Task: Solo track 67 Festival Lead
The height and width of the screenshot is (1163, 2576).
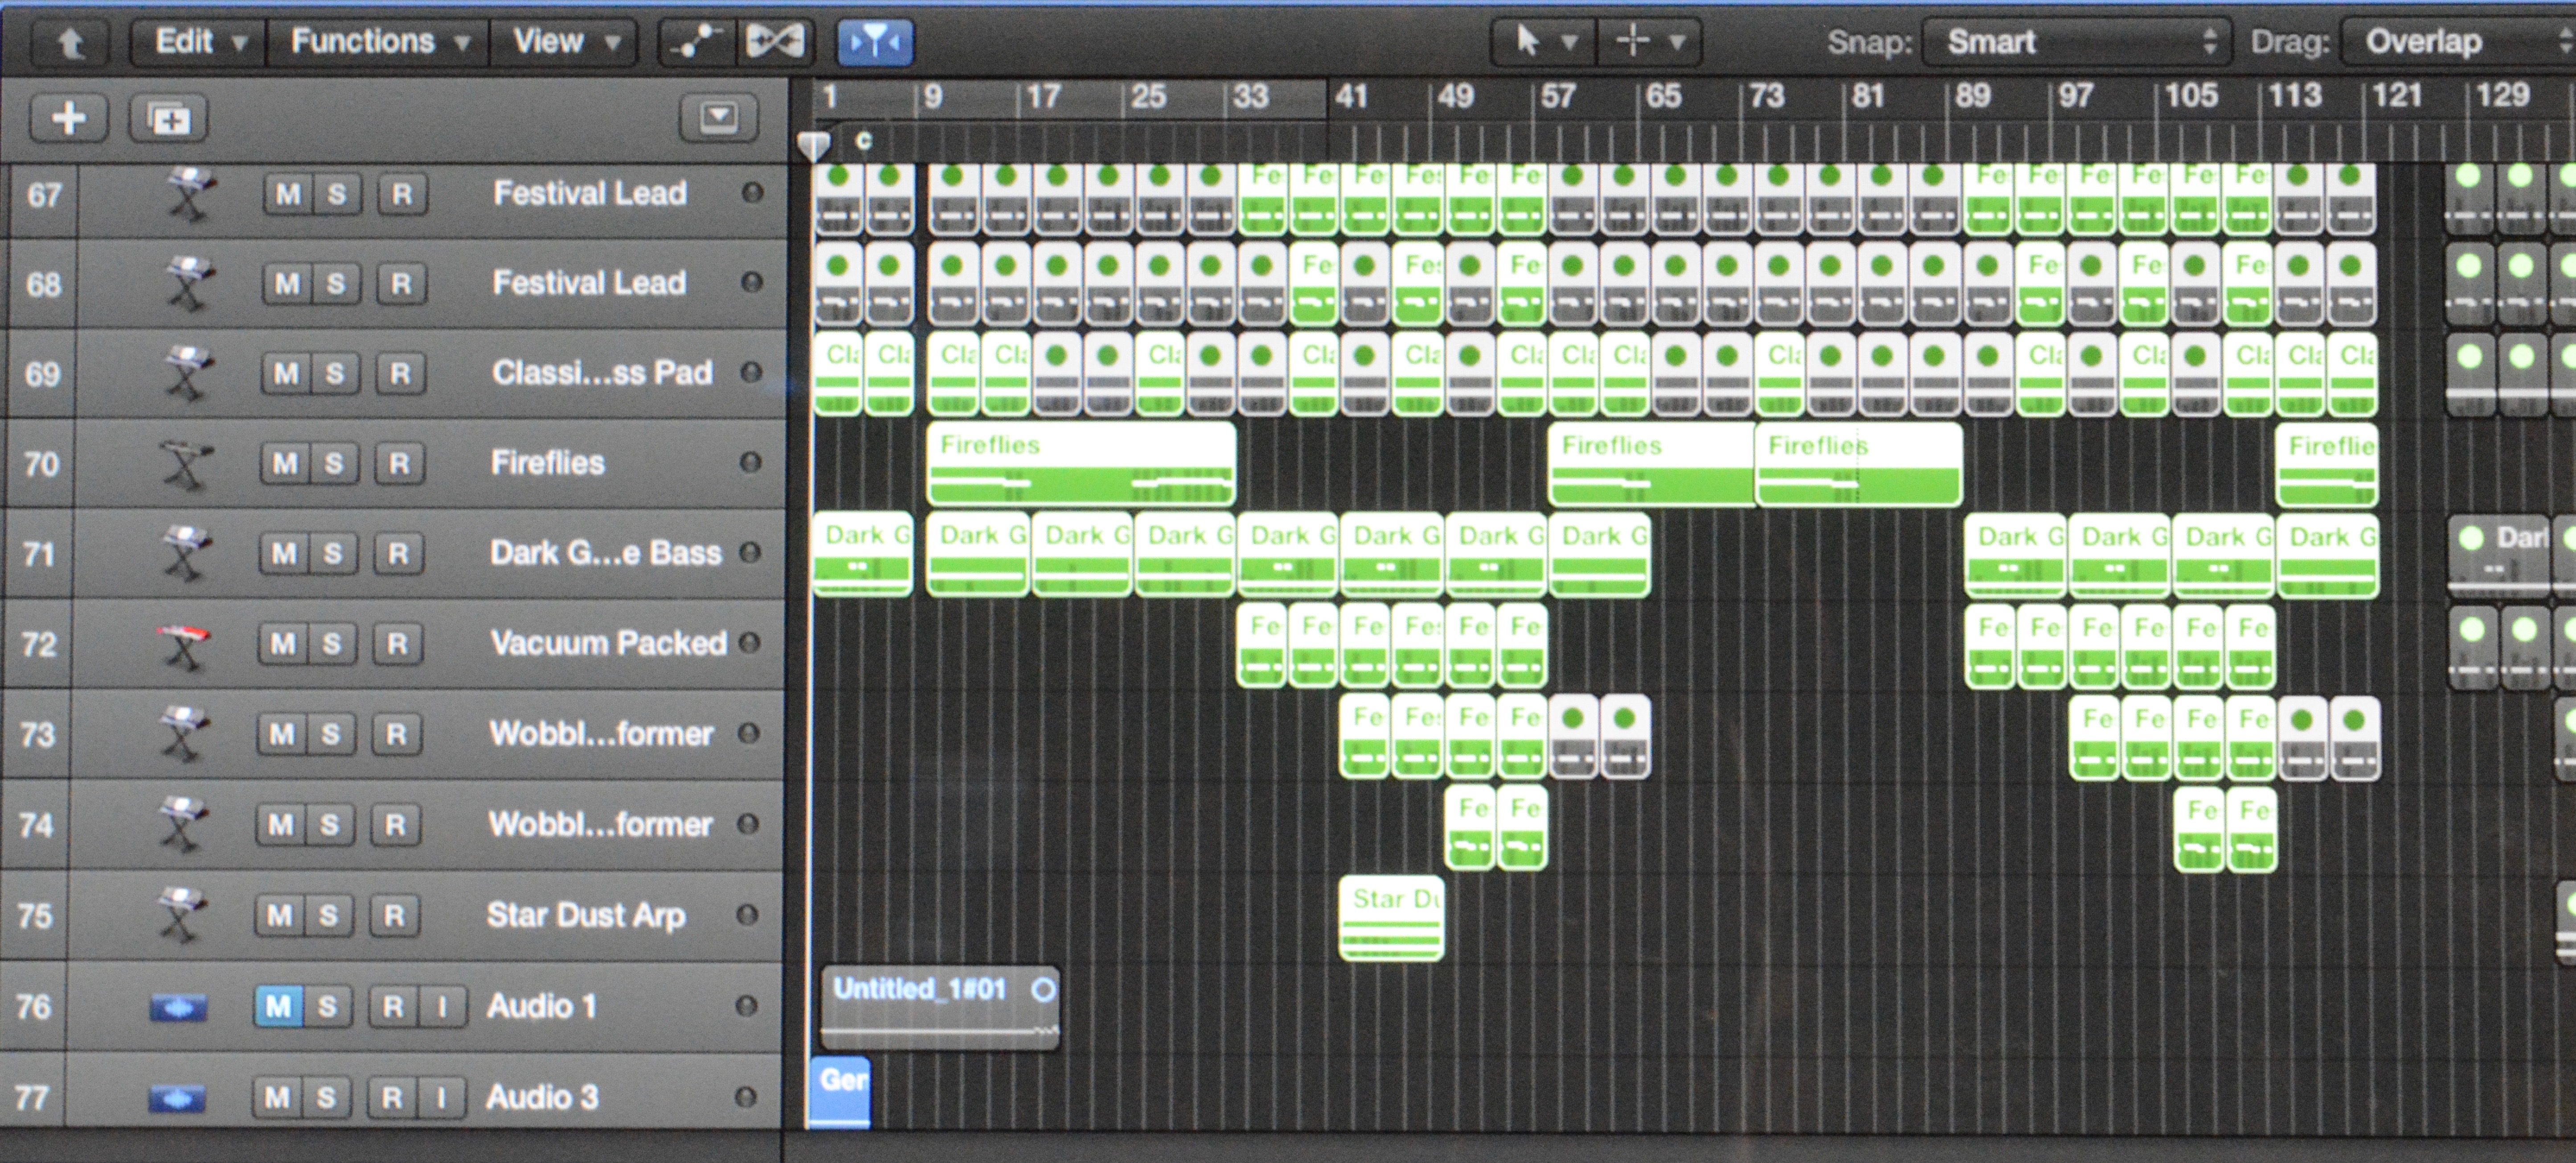Action: 337,194
